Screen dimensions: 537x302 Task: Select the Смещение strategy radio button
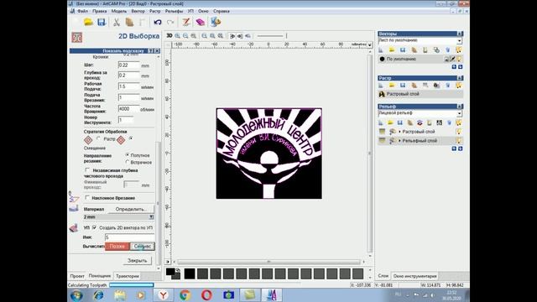[131, 138]
